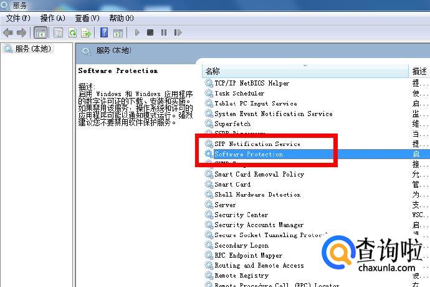Open the 帮助(H) menu
This screenshot has width=430, height=287.
[x=122, y=18]
